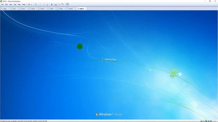The image size is (218, 122).
Task: Click inside the Windows 7 guest display
Action: pos(109,65)
